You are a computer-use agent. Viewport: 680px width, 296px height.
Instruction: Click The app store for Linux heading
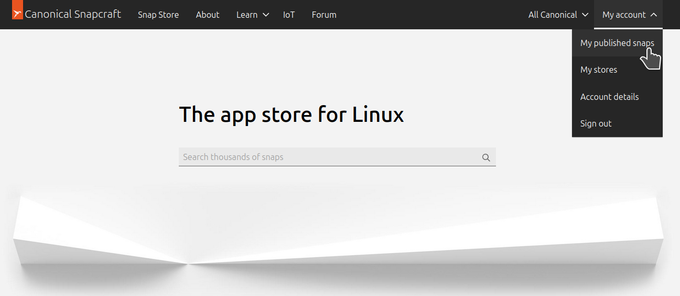point(292,115)
